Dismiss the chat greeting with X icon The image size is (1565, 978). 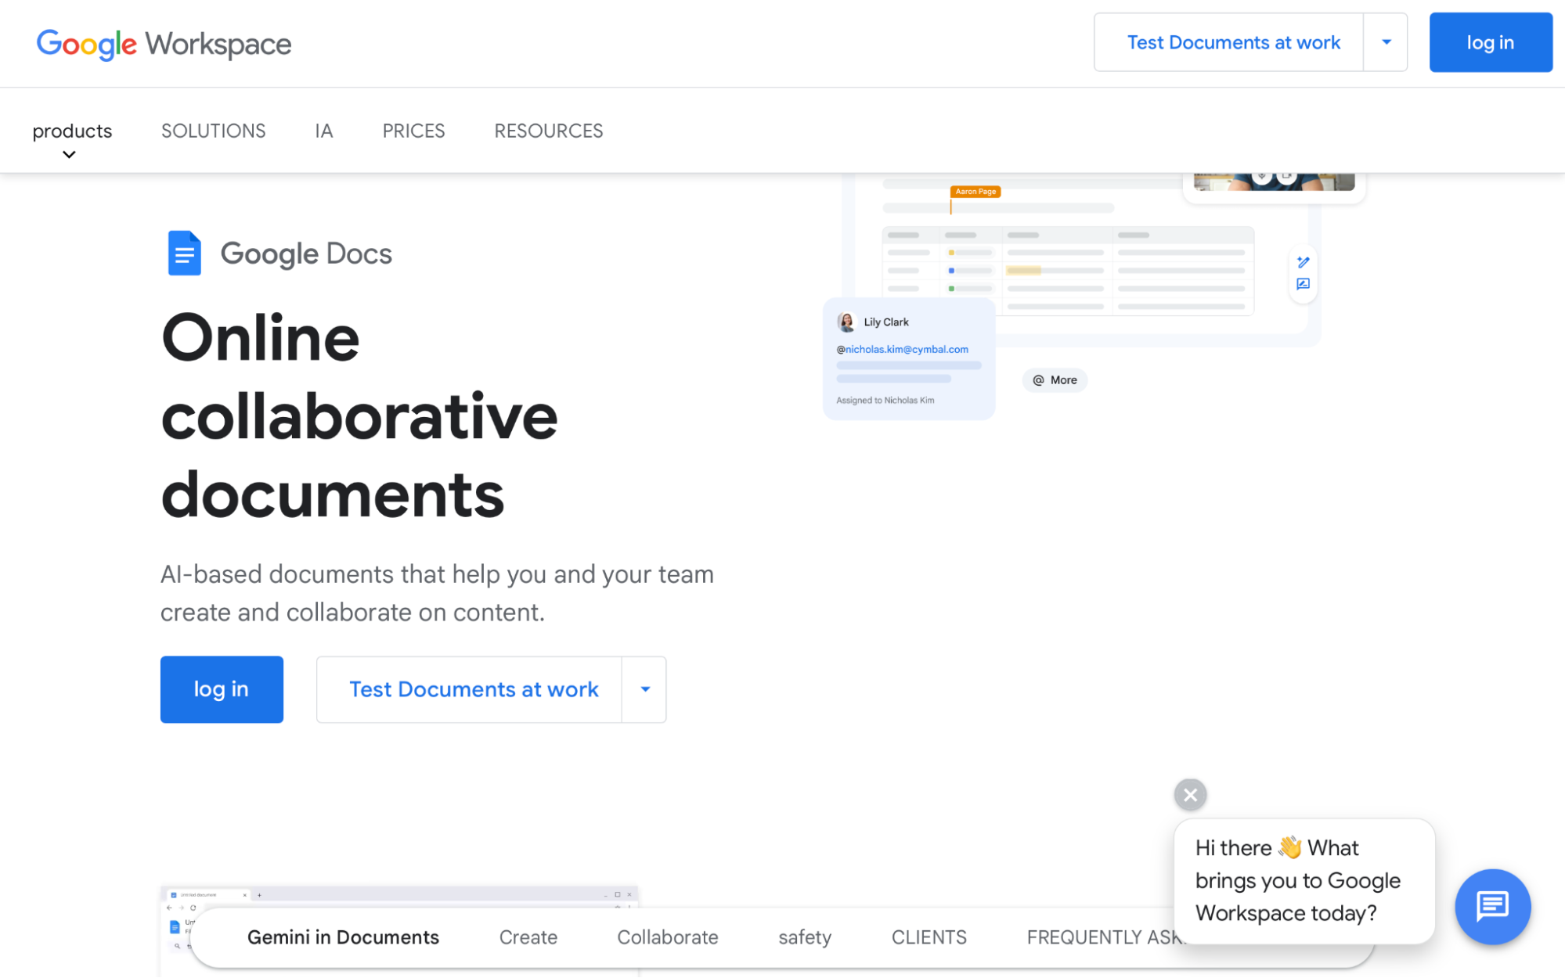pos(1190,795)
